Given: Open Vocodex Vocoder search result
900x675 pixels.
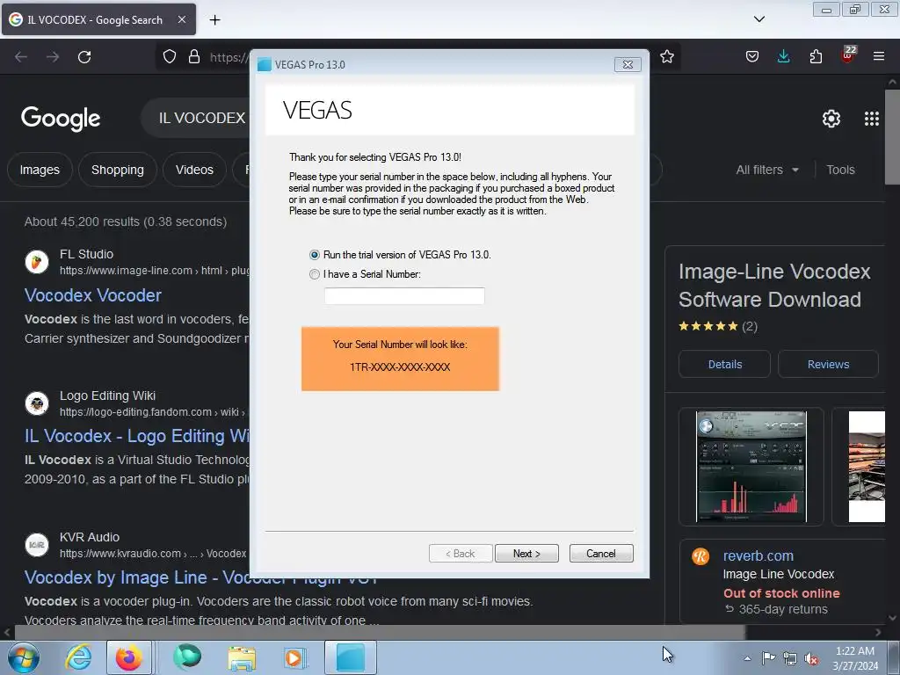Looking at the screenshot, I should pos(93,295).
